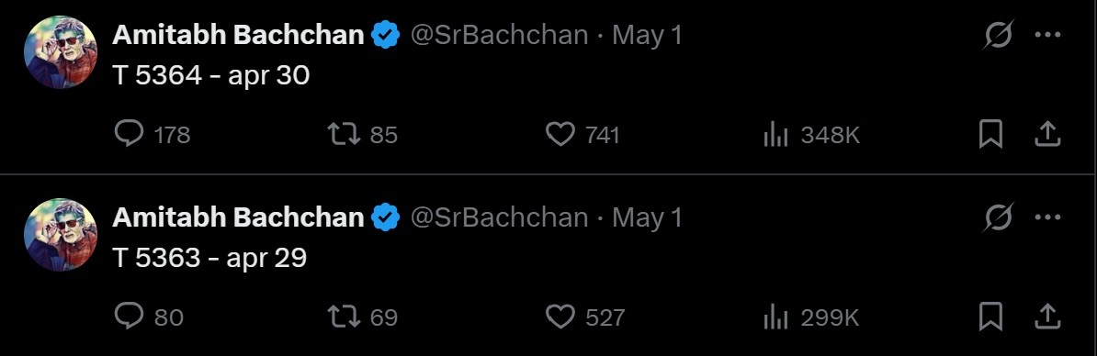Image resolution: width=1097 pixels, height=356 pixels.
Task: Open Grok icon on T 5363 tweet
Action: pyautogui.click(x=998, y=217)
